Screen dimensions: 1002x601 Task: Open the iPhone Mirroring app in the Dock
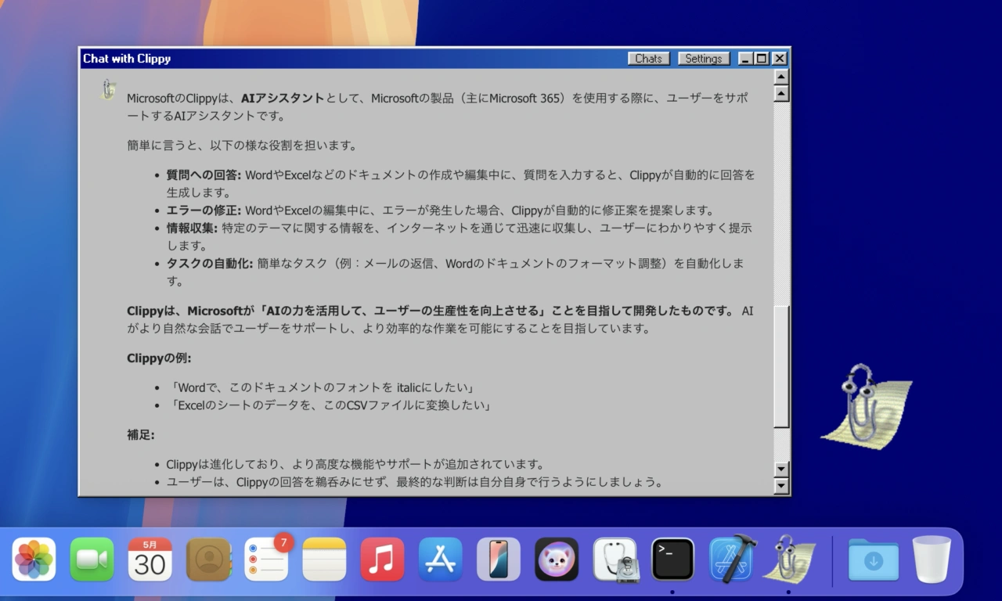[x=498, y=559]
